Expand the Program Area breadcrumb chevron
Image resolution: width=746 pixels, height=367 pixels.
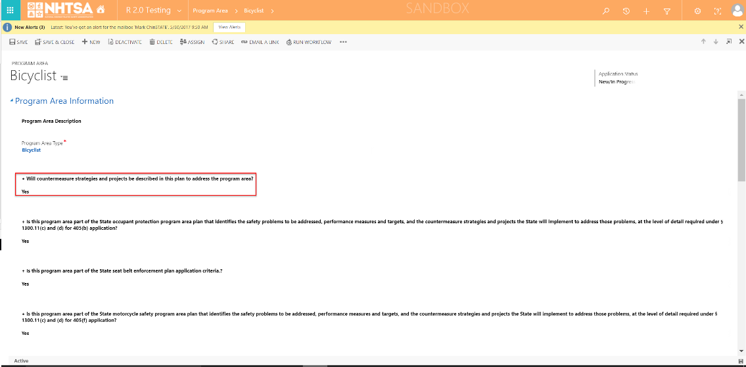pos(236,11)
